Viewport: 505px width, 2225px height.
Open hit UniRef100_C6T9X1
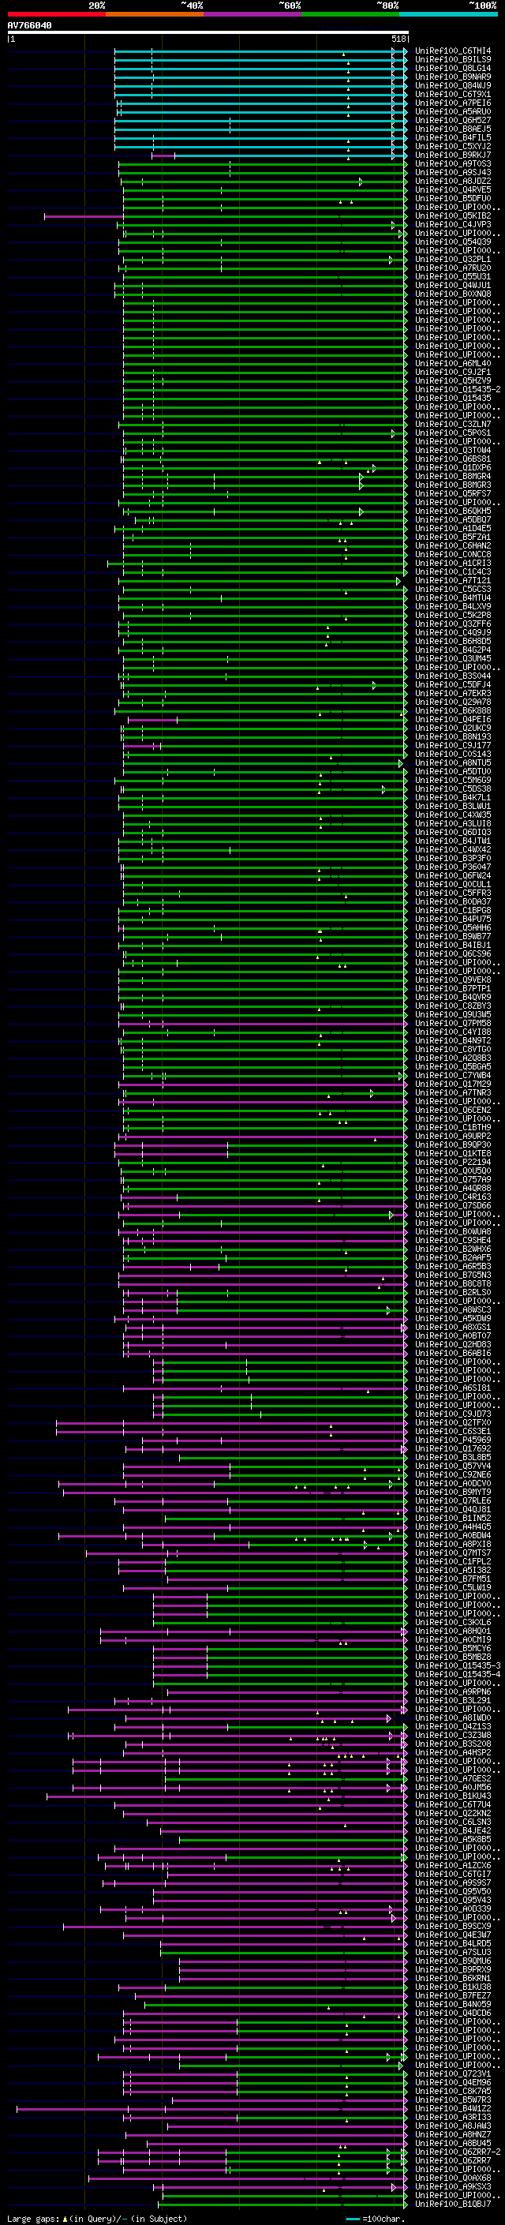pos(453,94)
